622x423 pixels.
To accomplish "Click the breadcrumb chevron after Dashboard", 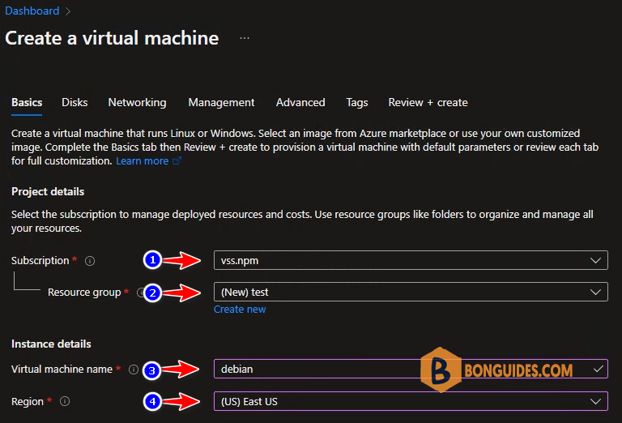I will 68,11.
